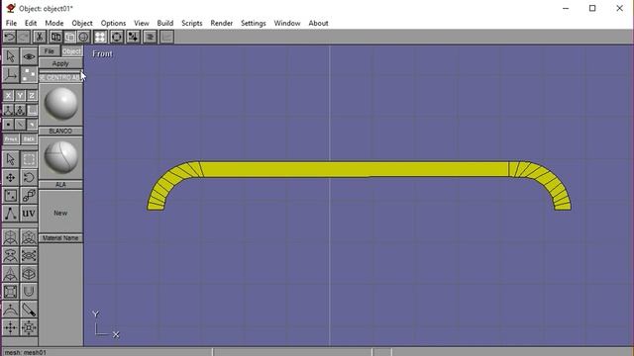Click the Apply material button
Viewport: 634px width, 356px height.
[x=60, y=63]
